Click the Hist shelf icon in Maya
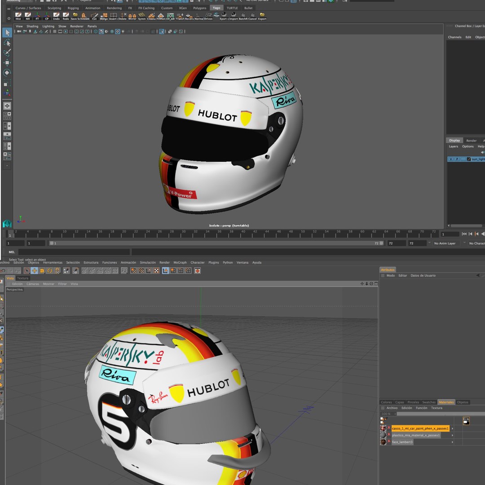The image size is (485, 485). pyautogui.click(x=18, y=16)
